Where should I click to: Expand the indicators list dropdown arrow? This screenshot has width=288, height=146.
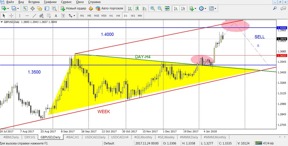[x=196, y=8]
